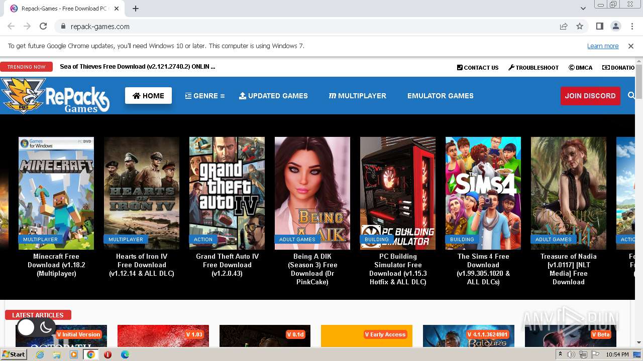This screenshot has height=361, width=643.
Task: Click The Sims 4 Free Download title
Action: pyautogui.click(x=483, y=269)
